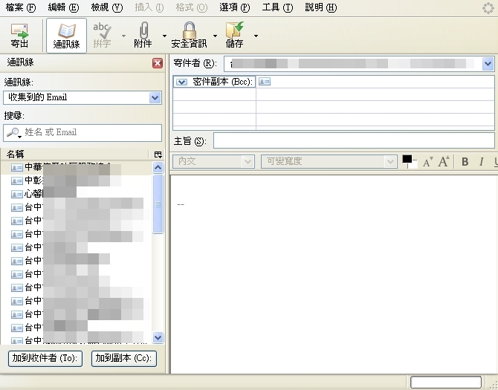Click the decrease font size icon

428,163
